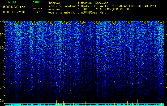Image resolution: width=167 pixels, height=106 pixels.
Task: Click the 2239 time marker
Action: (x=145, y=23)
